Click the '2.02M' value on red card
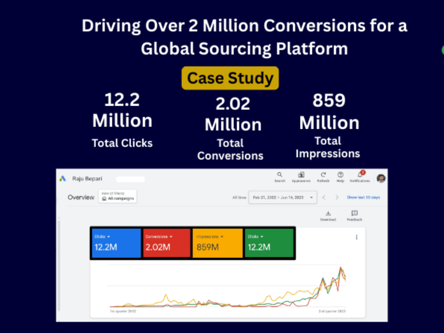Viewport: 444px width, 333px height. [x=158, y=247]
